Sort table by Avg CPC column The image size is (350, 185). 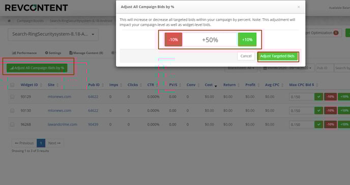pyautogui.click(x=274, y=85)
